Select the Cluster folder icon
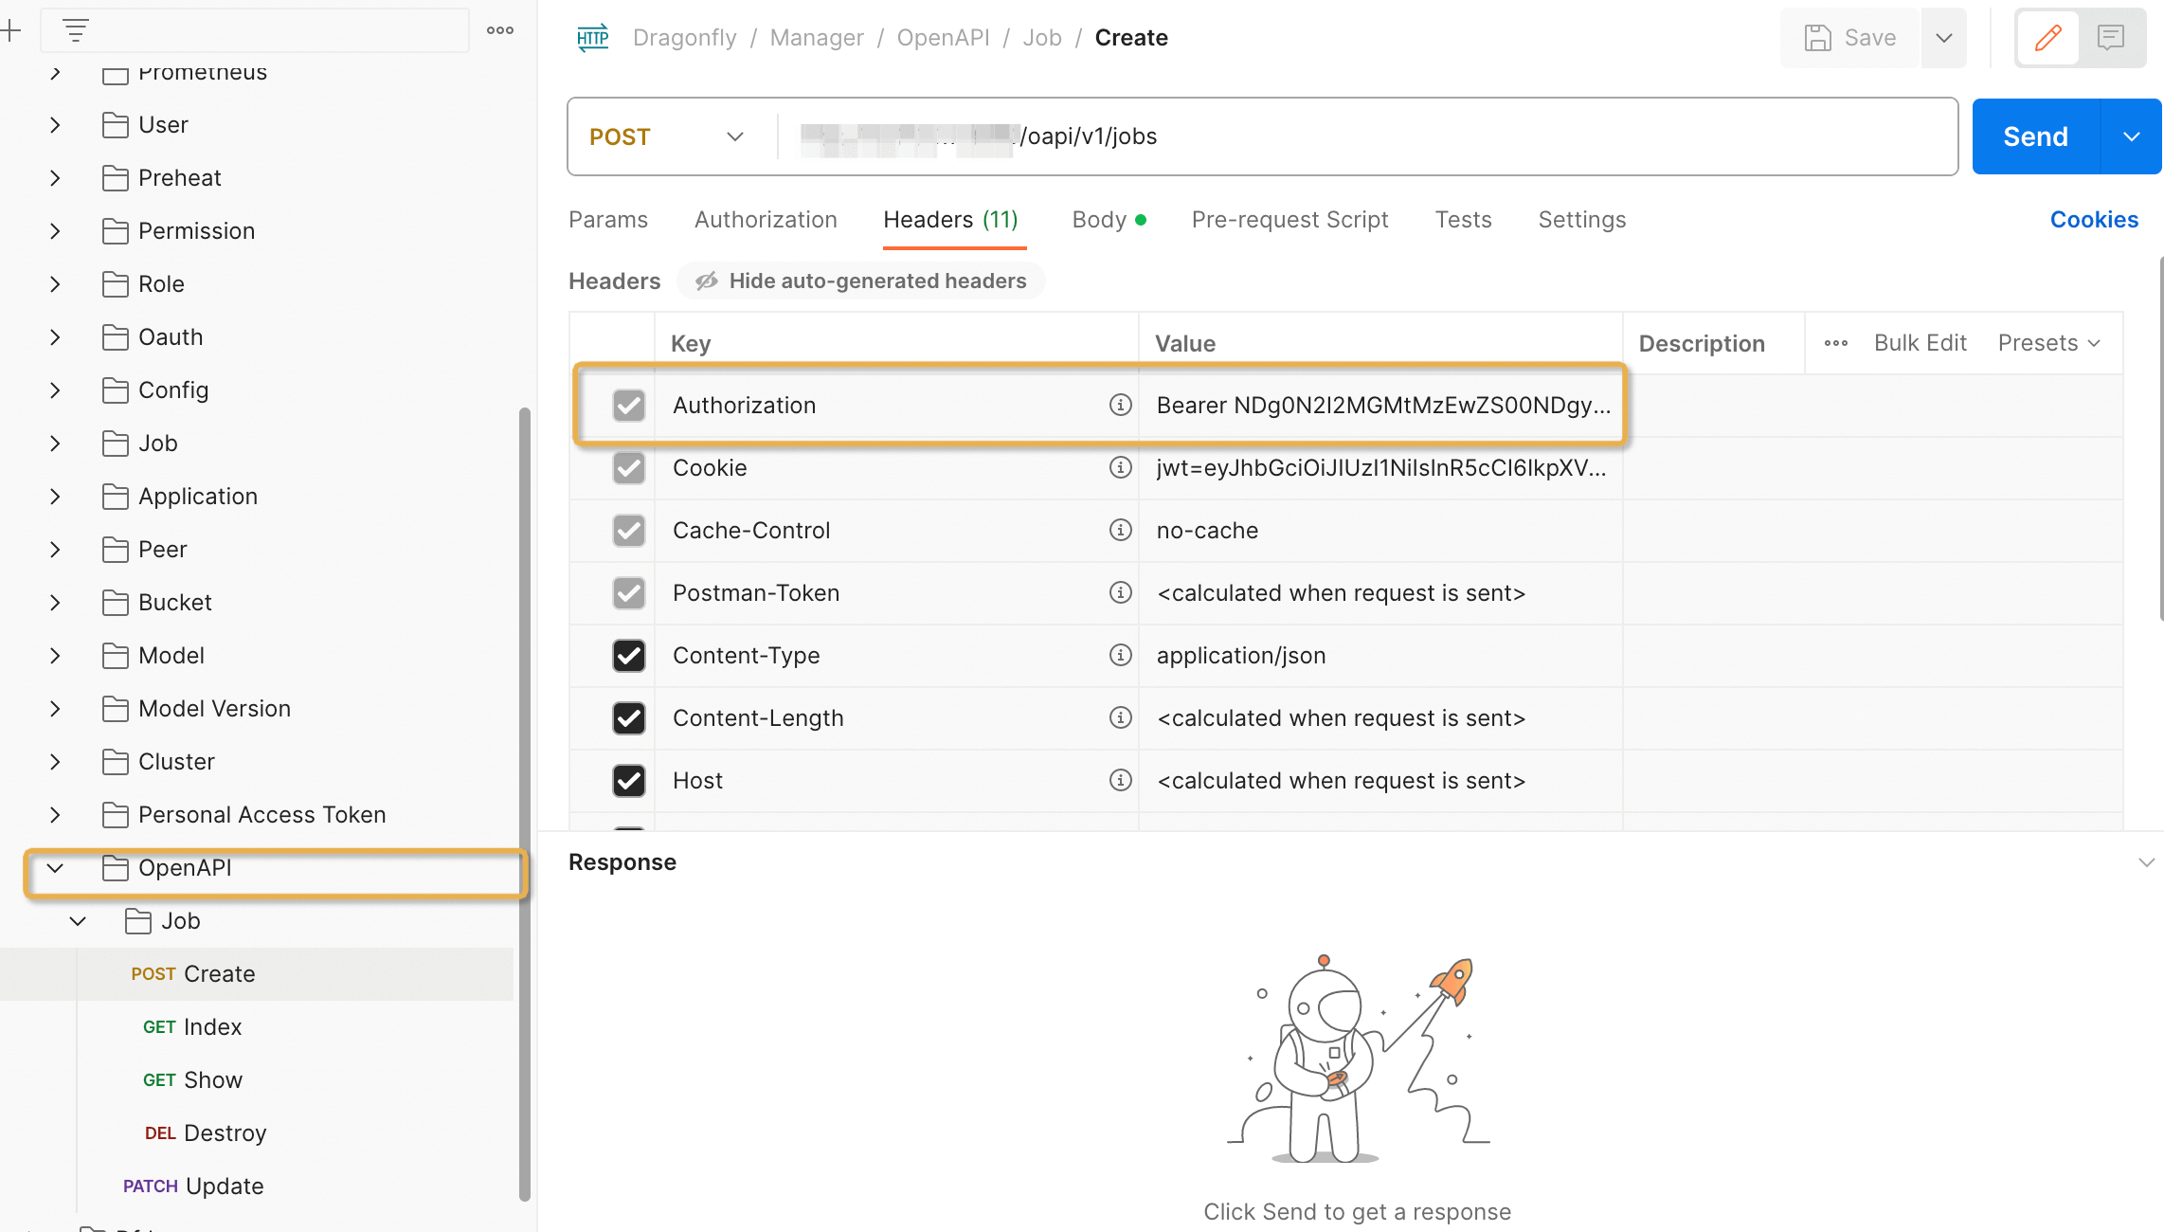The width and height of the screenshot is (2164, 1232). [116, 762]
